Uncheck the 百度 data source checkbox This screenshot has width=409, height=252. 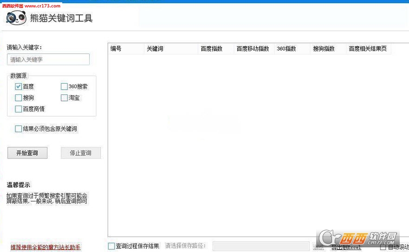tap(18, 86)
